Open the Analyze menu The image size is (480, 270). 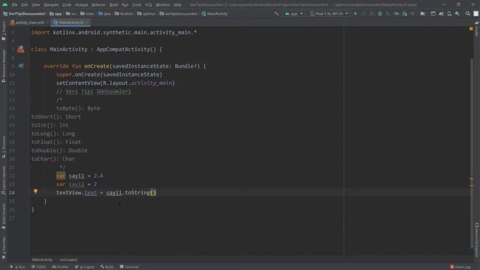coord(82,5)
